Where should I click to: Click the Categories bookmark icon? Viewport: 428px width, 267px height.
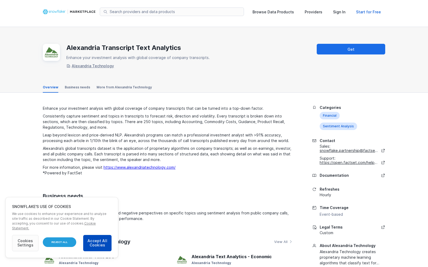click(x=314, y=108)
